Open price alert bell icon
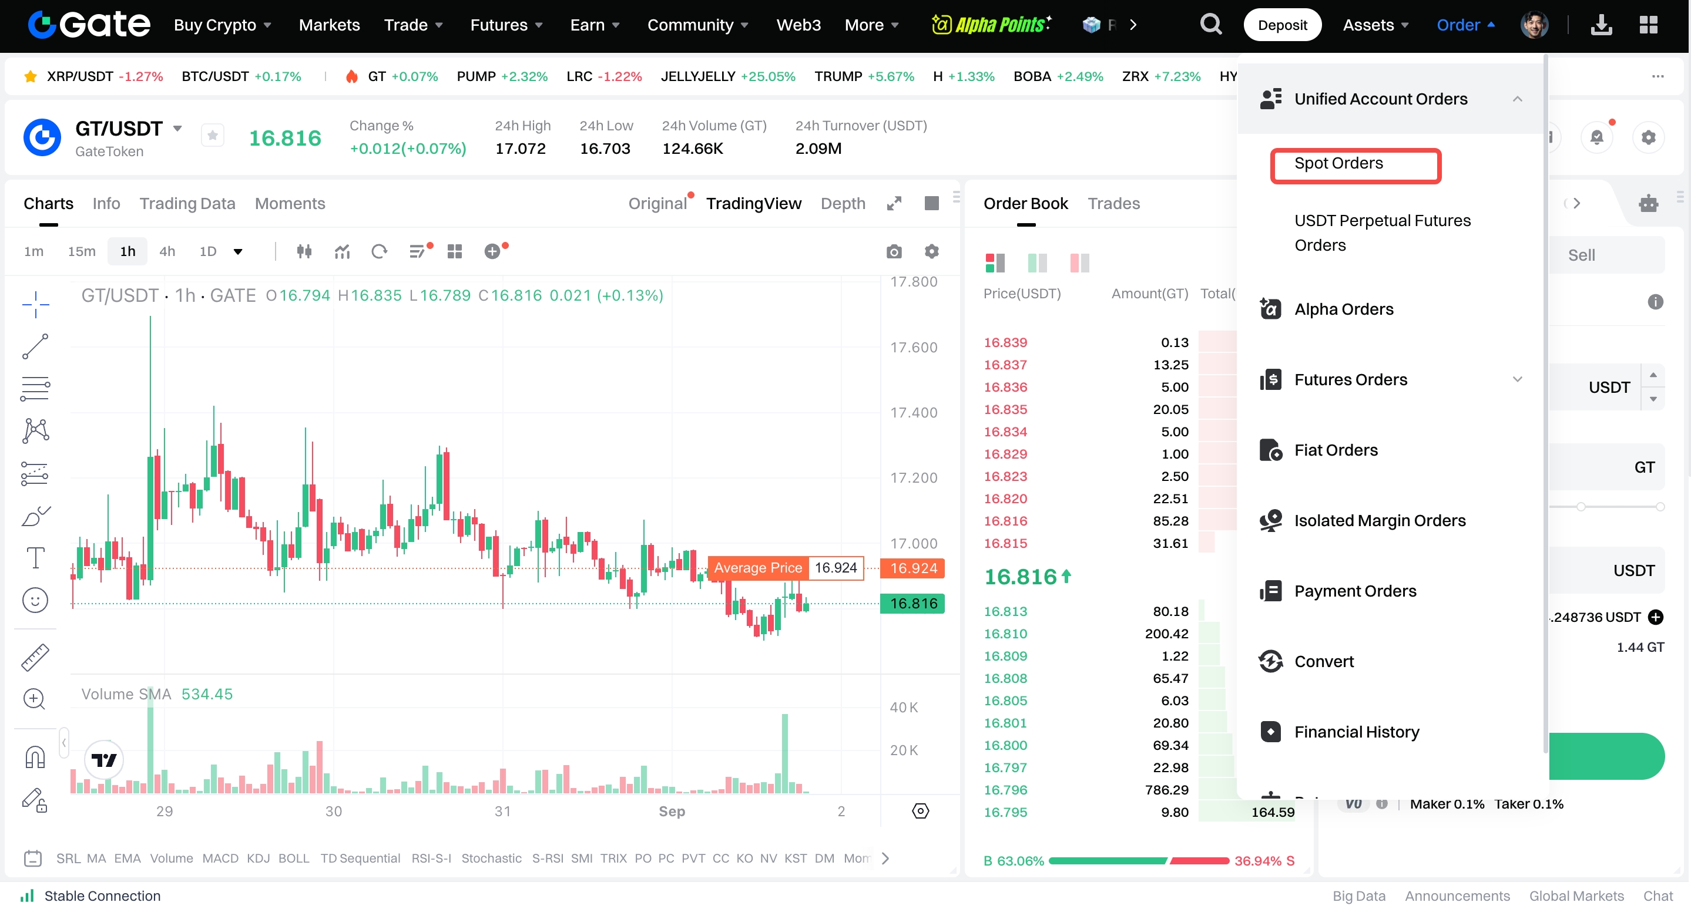The image size is (1691, 909). tap(1596, 138)
